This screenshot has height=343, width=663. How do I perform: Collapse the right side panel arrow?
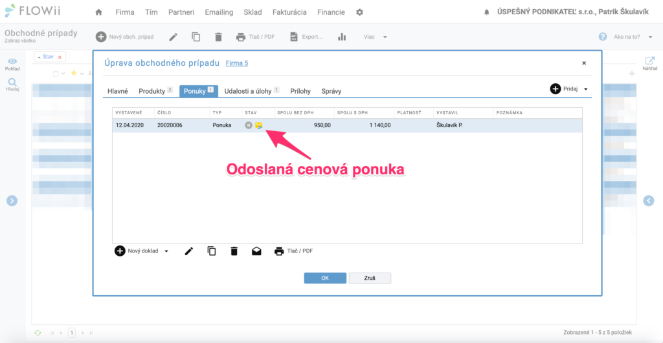649,201
